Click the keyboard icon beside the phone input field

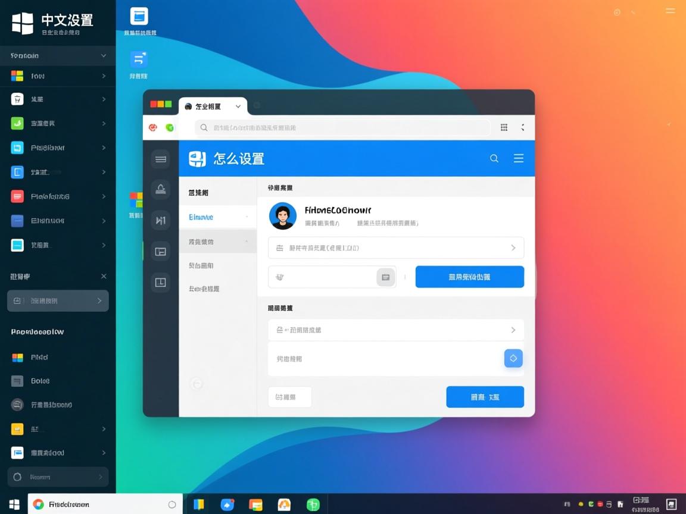(385, 277)
